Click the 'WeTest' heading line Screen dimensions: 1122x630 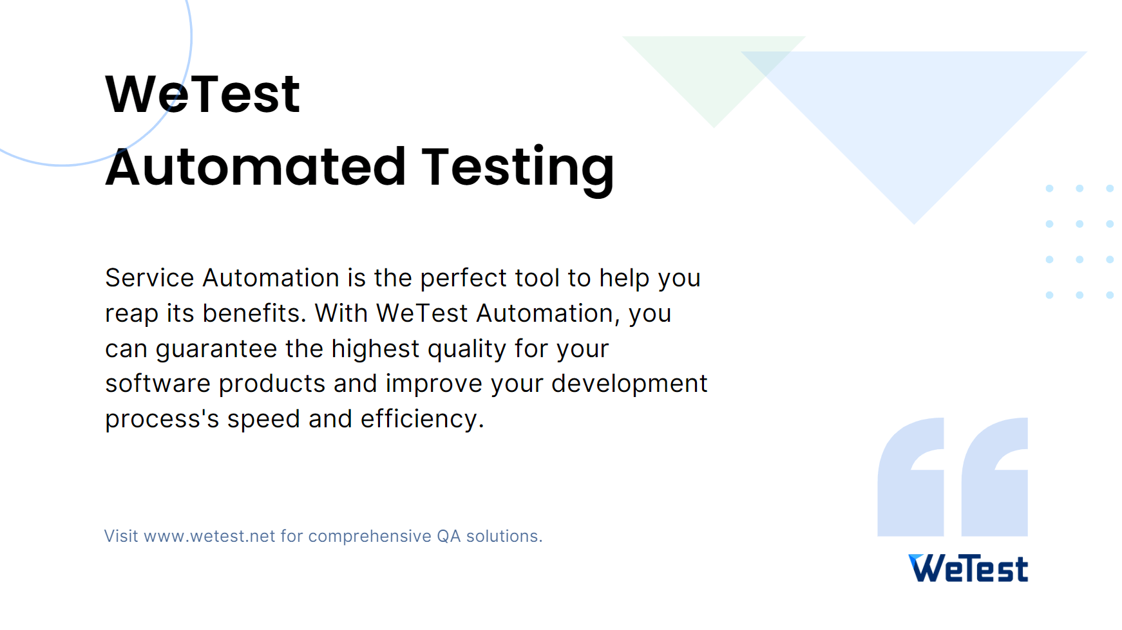(x=202, y=95)
